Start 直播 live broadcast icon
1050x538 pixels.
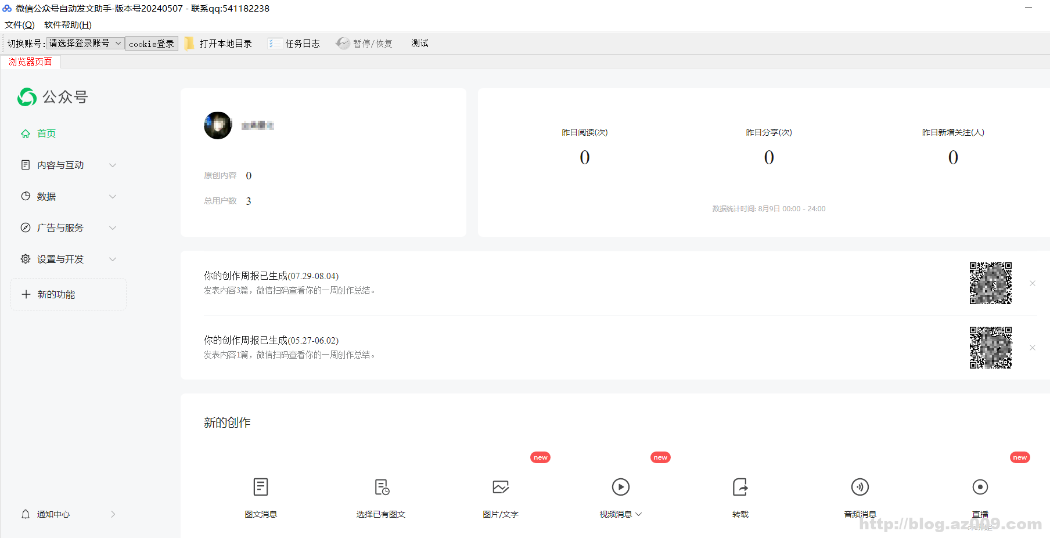pyautogui.click(x=980, y=487)
